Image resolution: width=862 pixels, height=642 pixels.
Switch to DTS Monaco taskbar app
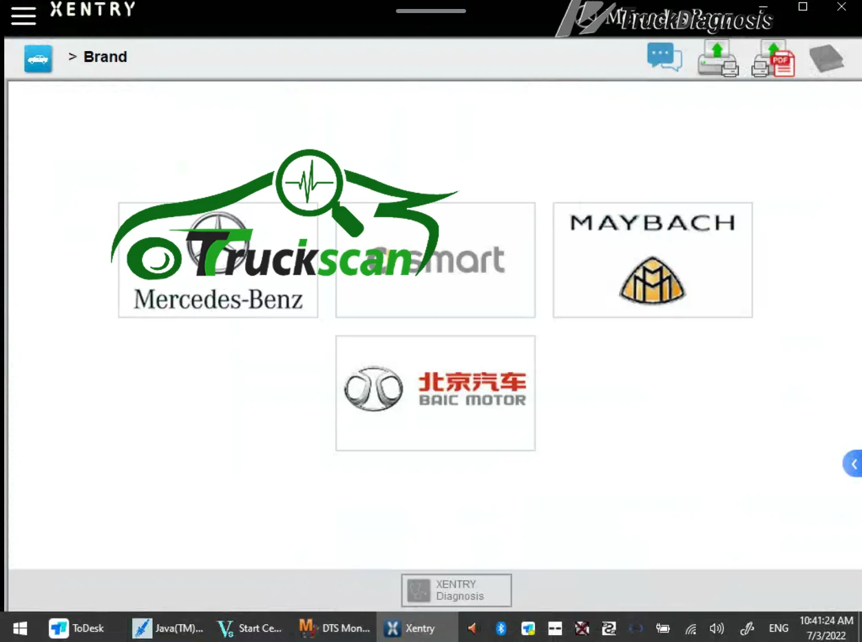335,628
